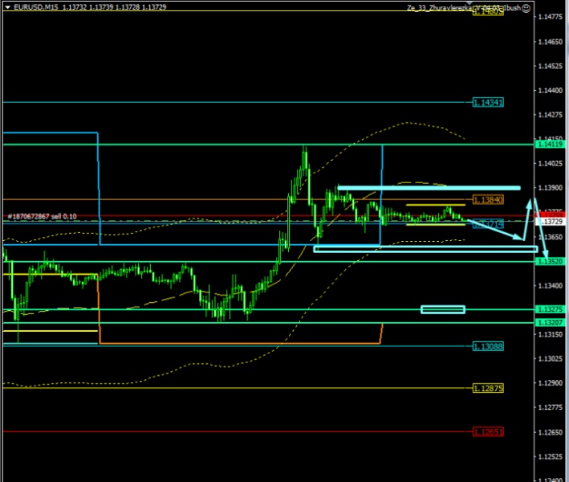
Task: Open the chart menu triangle beside EURUSD
Action: coord(6,7)
